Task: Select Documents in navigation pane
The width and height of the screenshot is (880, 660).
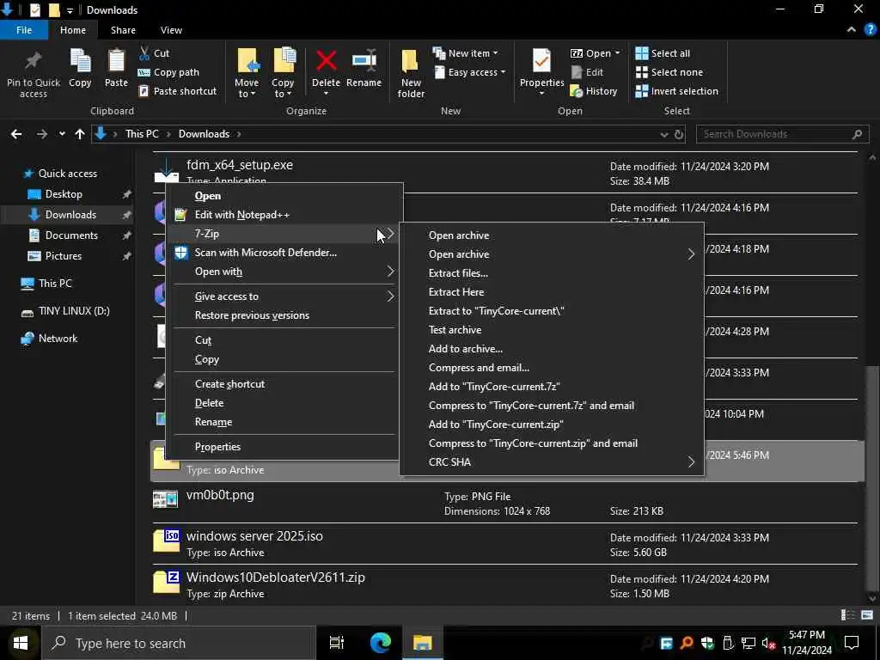Action: (71, 235)
